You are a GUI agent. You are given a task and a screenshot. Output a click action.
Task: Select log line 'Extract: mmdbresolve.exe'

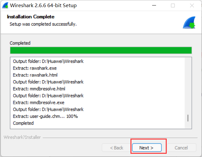pos(39,103)
